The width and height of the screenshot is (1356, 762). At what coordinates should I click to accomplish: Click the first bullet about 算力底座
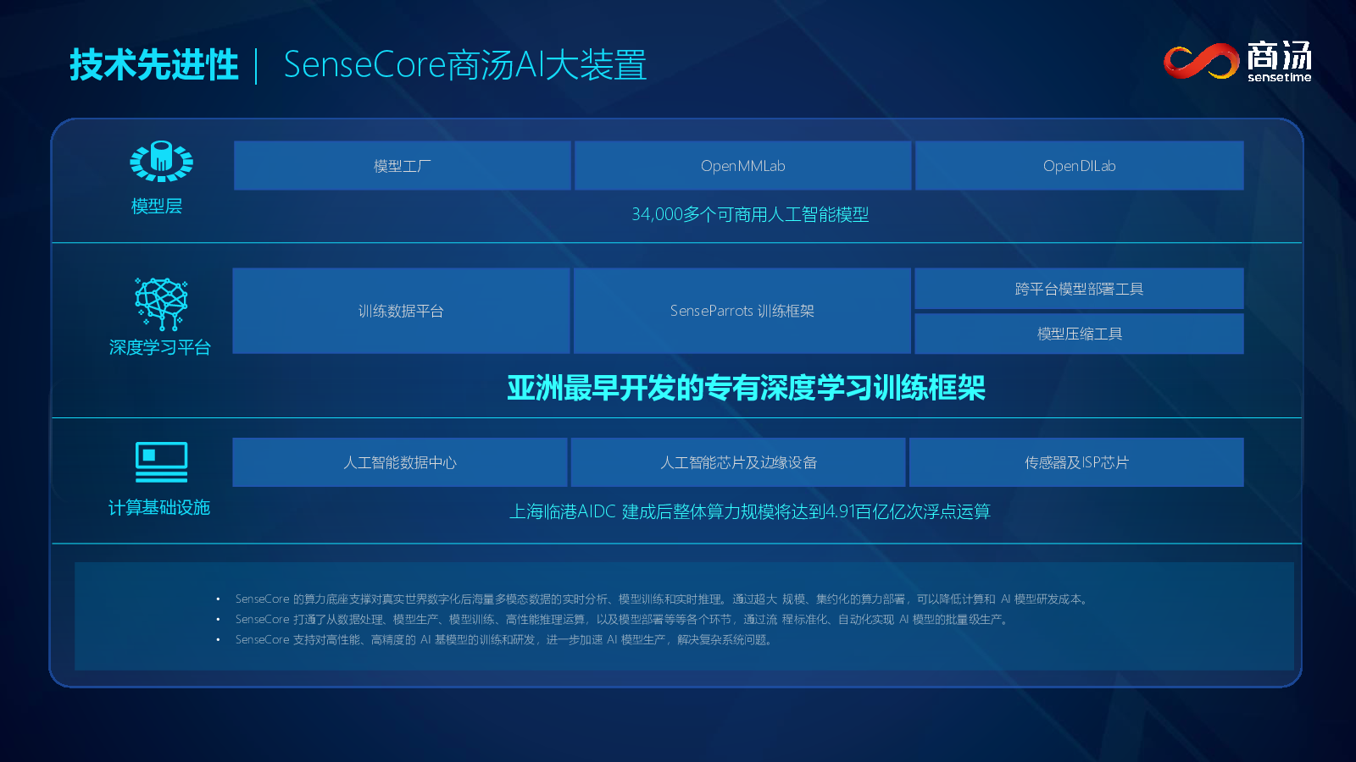point(662,599)
